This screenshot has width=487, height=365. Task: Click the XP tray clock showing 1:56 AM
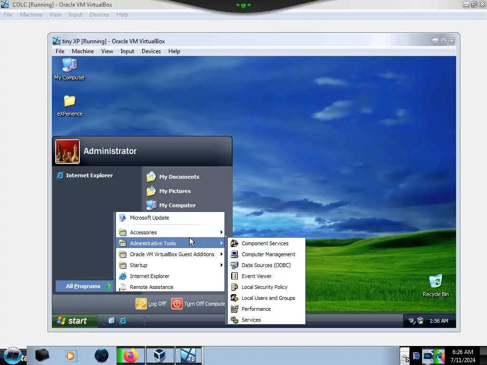click(x=438, y=321)
